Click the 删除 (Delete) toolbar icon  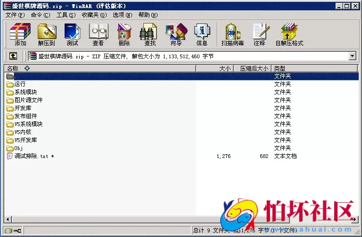tap(124, 34)
